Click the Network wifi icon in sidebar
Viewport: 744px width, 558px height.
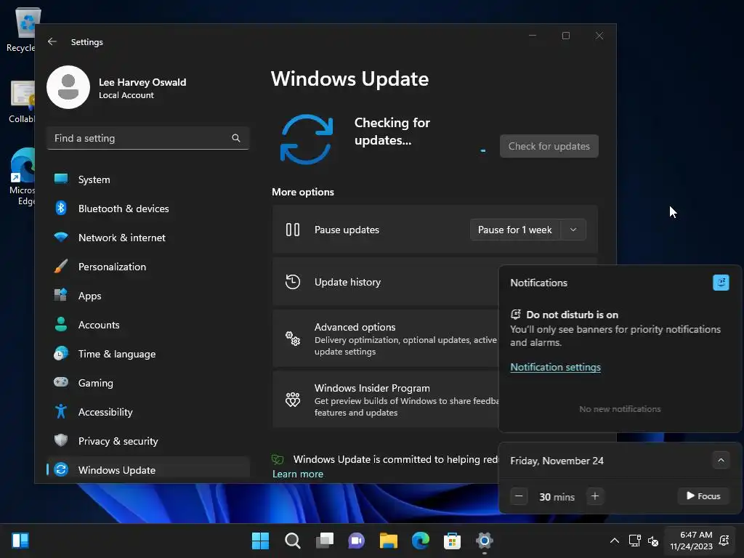coord(61,237)
